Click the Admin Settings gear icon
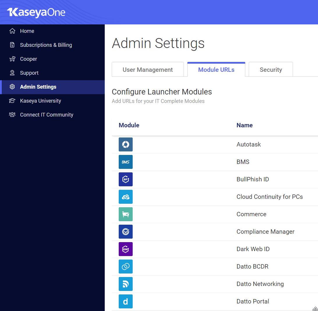This screenshot has height=311, width=318. (12, 87)
